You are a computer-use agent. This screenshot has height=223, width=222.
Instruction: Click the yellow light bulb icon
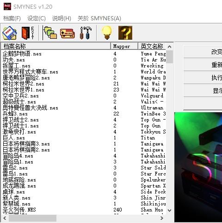pyautogui.click(x=107, y=33)
